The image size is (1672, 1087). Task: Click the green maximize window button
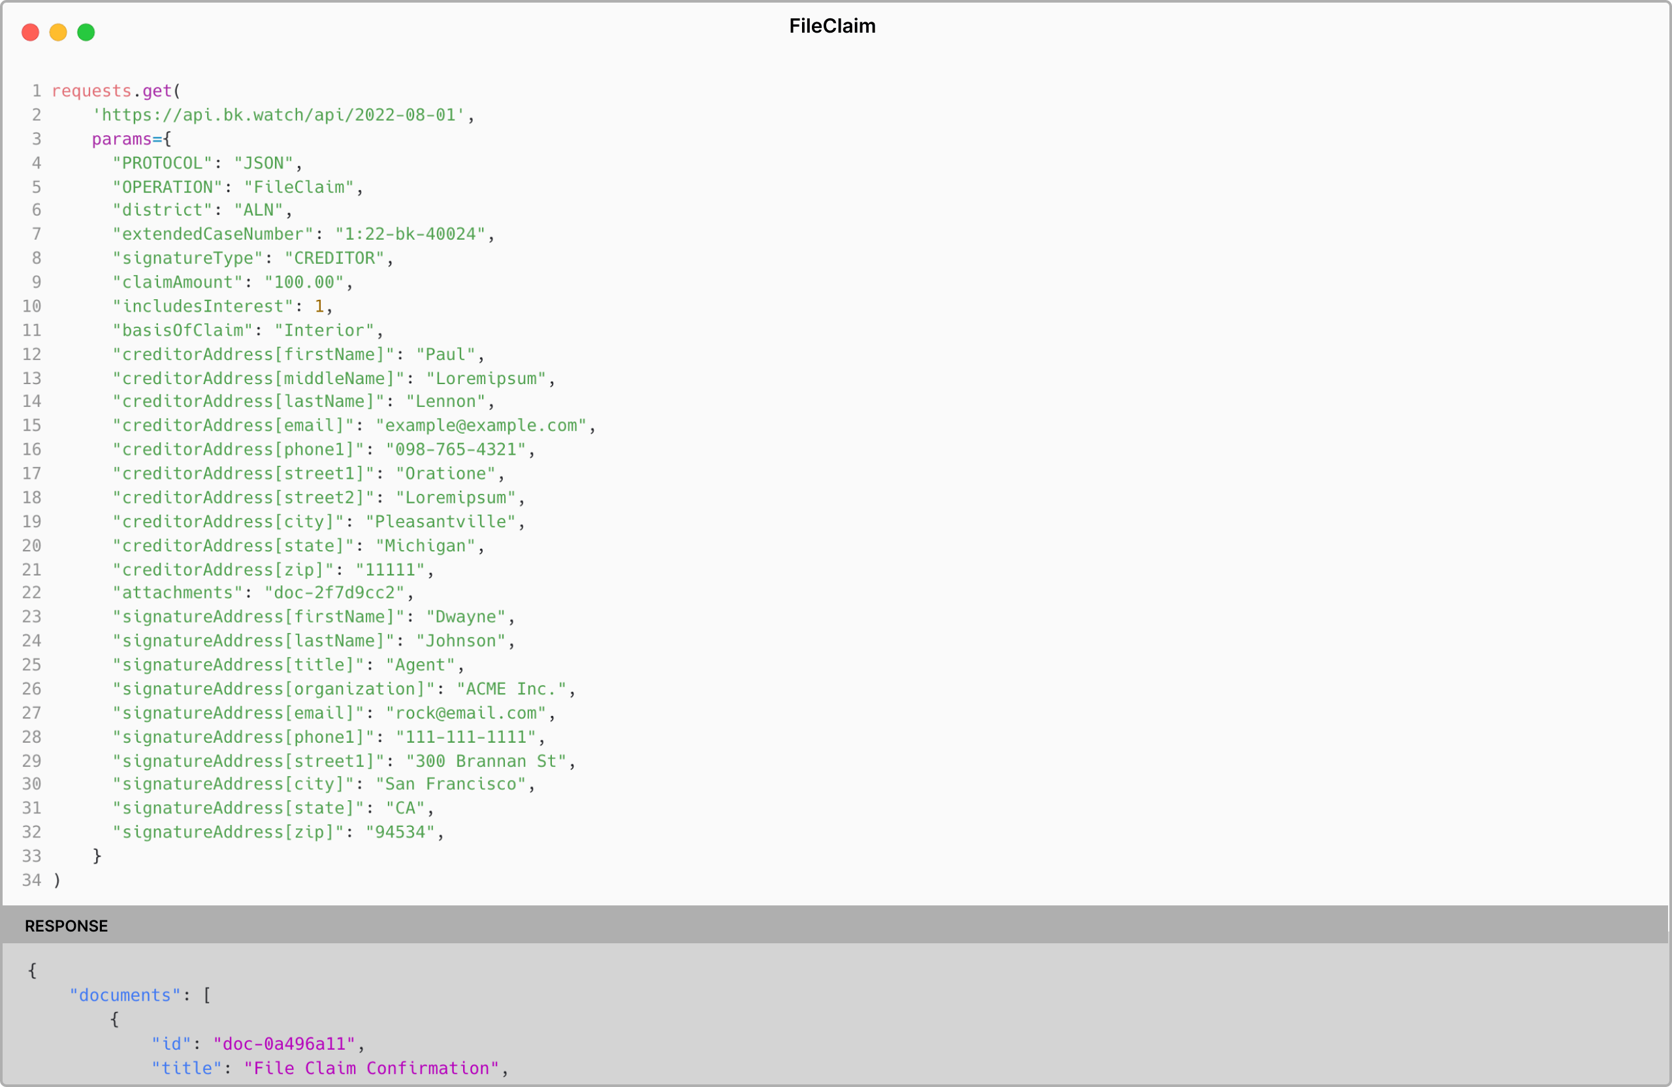(x=86, y=32)
